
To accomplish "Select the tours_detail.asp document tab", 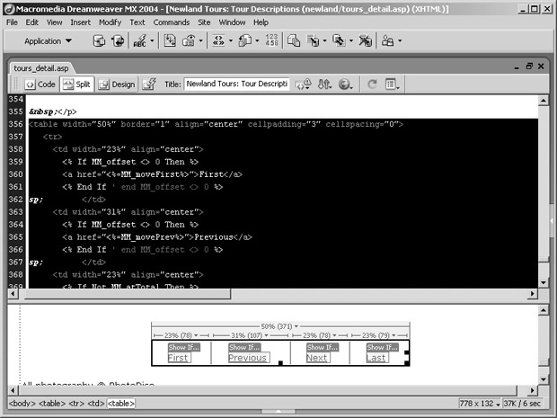I will [x=41, y=68].
